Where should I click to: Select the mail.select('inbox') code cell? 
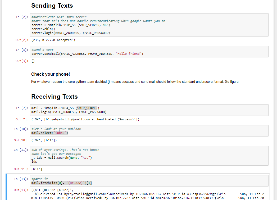tap(149, 131)
